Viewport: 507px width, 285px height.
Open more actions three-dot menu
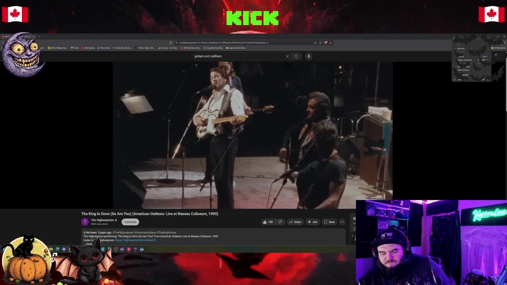coord(342,222)
